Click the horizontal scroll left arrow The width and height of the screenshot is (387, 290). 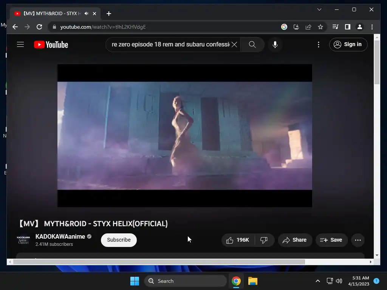coord(10,262)
